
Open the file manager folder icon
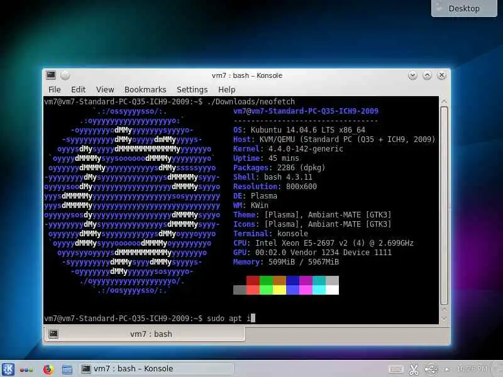(x=67, y=369)
